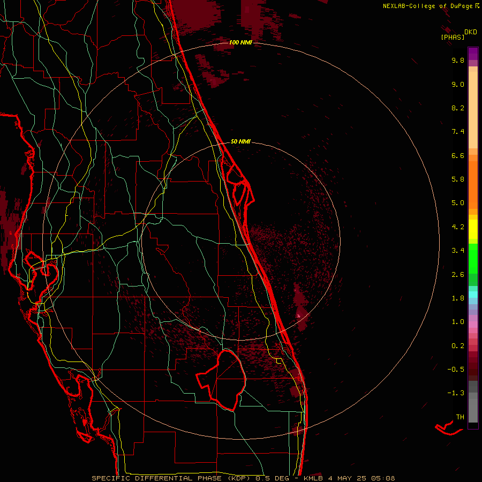This screenshot has height=482, width=482.
Task: Click the 50 NMI range ring label
Action: pos(240,141)
